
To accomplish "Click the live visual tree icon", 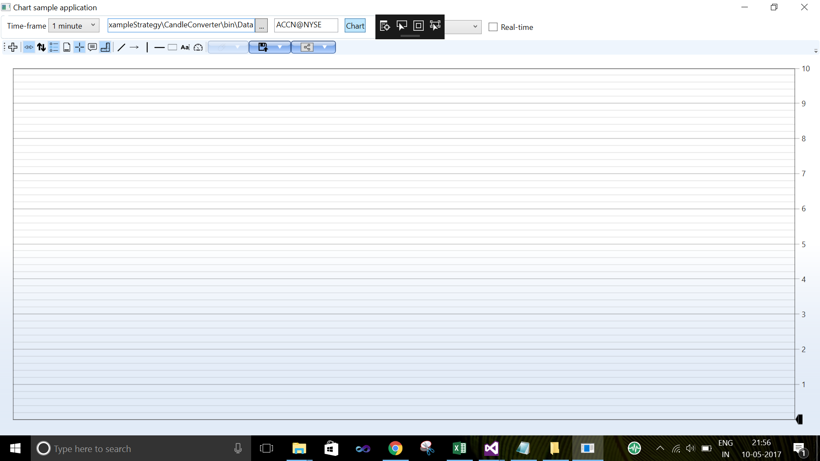I will coord(385,26).
